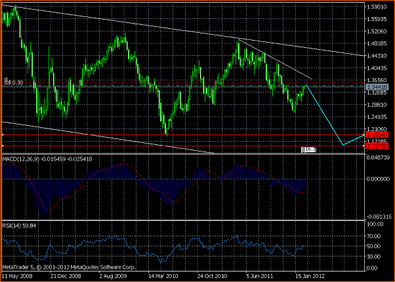The image size is (395, 282).
Task: Click the 5 Jun 2011 date label
Action: coord(260,276)
